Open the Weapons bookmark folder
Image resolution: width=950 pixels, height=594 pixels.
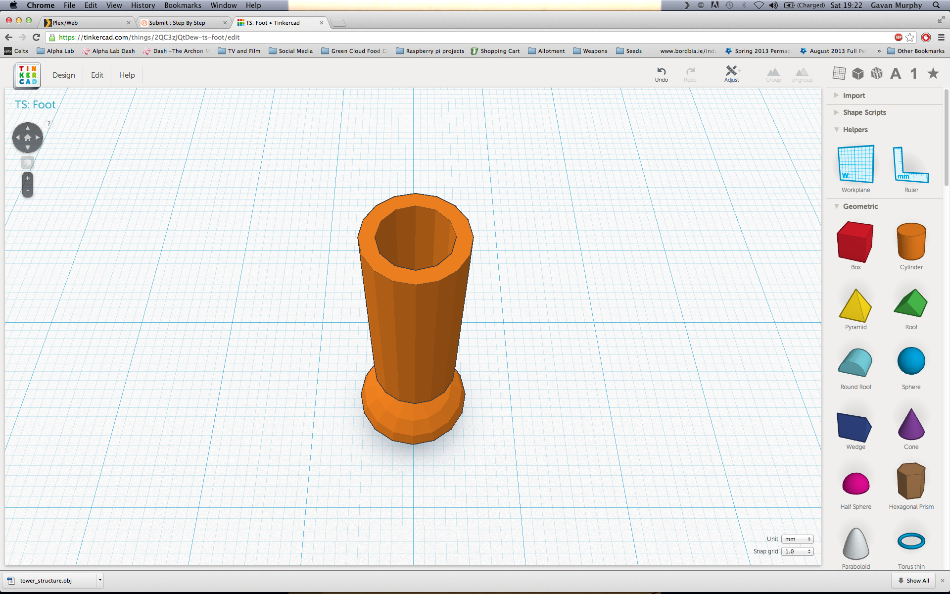click(590, 51)
